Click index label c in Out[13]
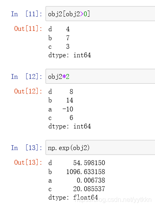This screenshot has height=207, width=155. click(x=50, y=189)
